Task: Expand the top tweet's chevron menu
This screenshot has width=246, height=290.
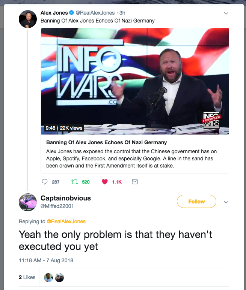Action: 226,13
